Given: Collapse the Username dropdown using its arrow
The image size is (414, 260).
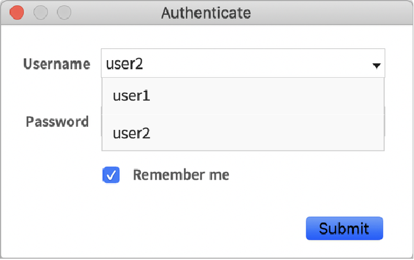Looking at the screenshot, I should pos(376,65).
